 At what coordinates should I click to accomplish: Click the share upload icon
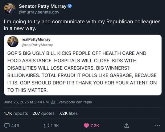click(x=126, y=126)
